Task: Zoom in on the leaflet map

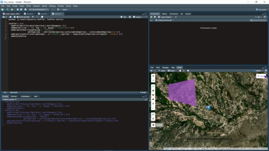Action: tap(153, 76)
